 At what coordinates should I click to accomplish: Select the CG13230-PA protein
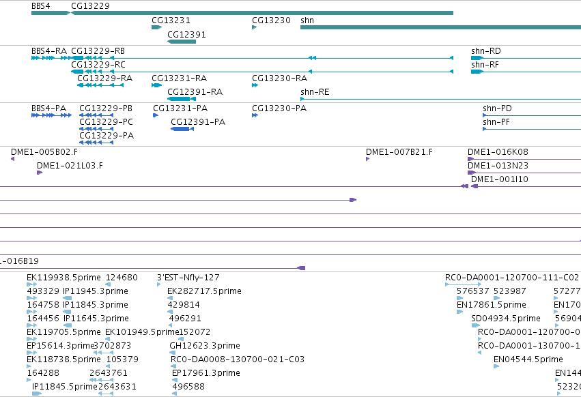coord(255,115)
